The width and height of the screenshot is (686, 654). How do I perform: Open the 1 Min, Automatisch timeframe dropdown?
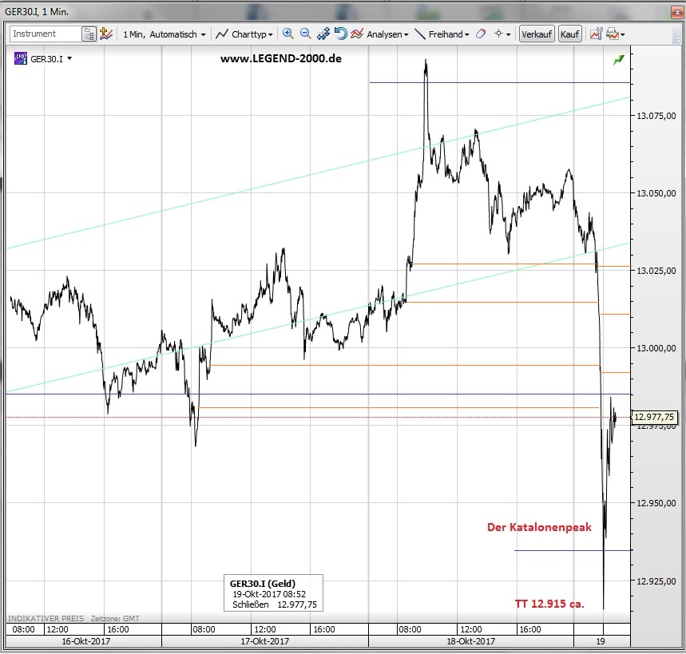[164, 34]
